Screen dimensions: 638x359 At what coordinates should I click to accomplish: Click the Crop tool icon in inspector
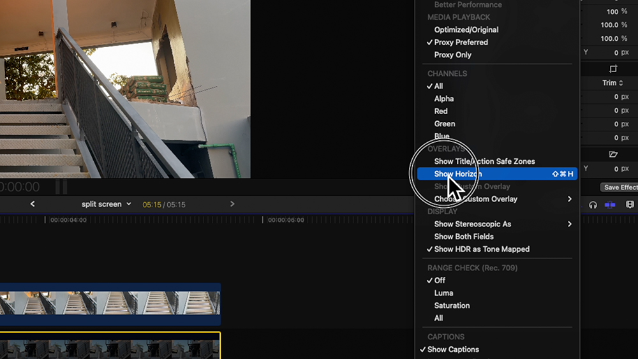(613, 69)
